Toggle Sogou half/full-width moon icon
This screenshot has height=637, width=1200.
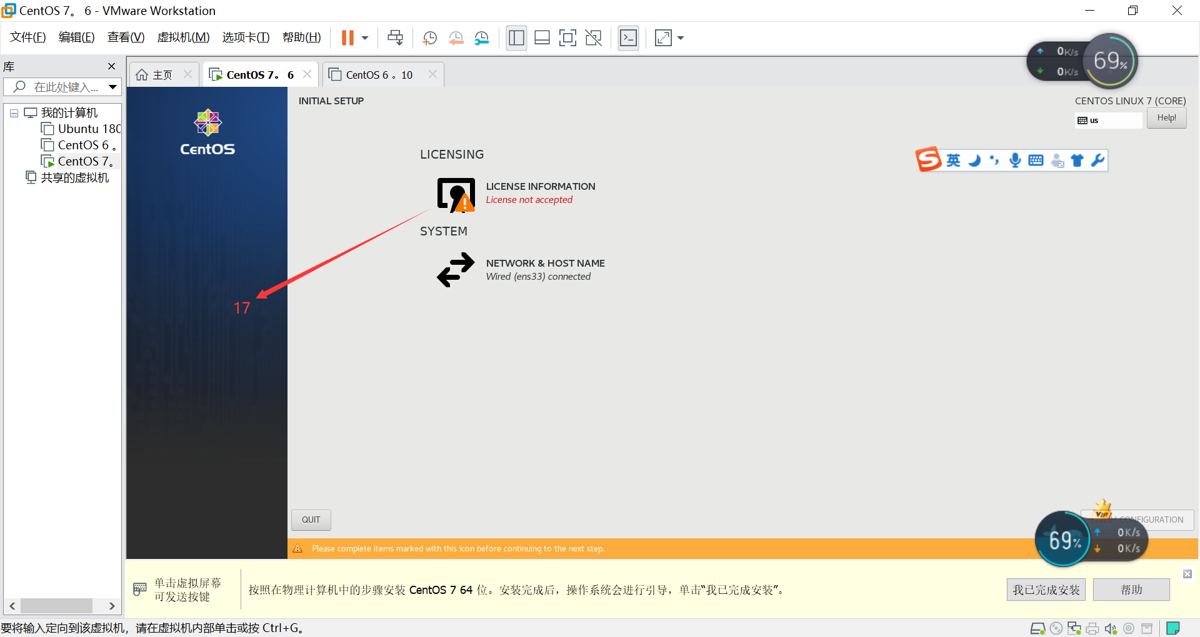point(974,160)
